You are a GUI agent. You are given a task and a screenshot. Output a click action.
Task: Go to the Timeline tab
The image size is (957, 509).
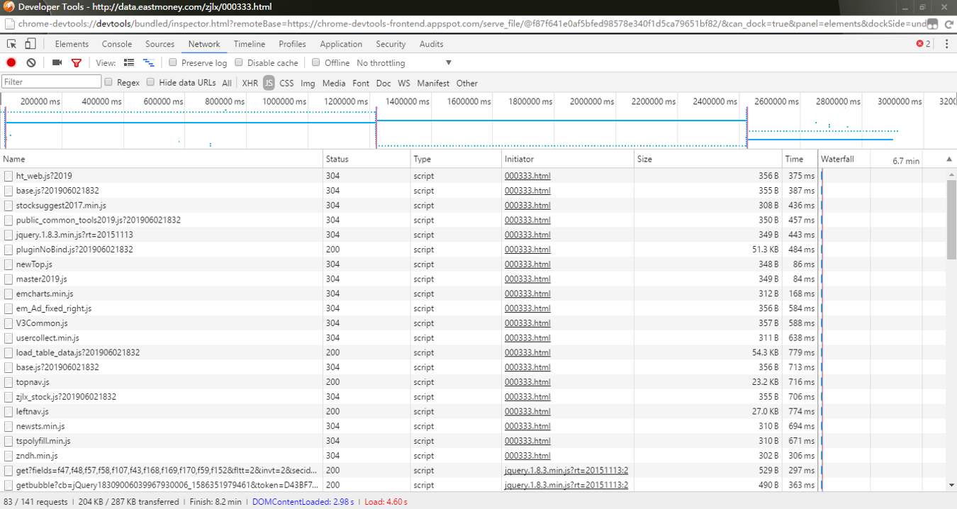(250, 44)
